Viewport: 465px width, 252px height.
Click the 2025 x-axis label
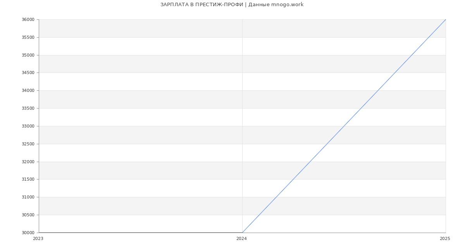click(445, 239)
